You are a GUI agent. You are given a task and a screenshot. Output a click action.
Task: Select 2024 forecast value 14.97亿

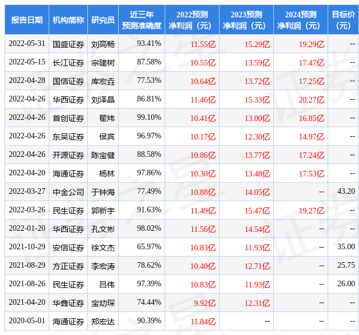point(311,137)
